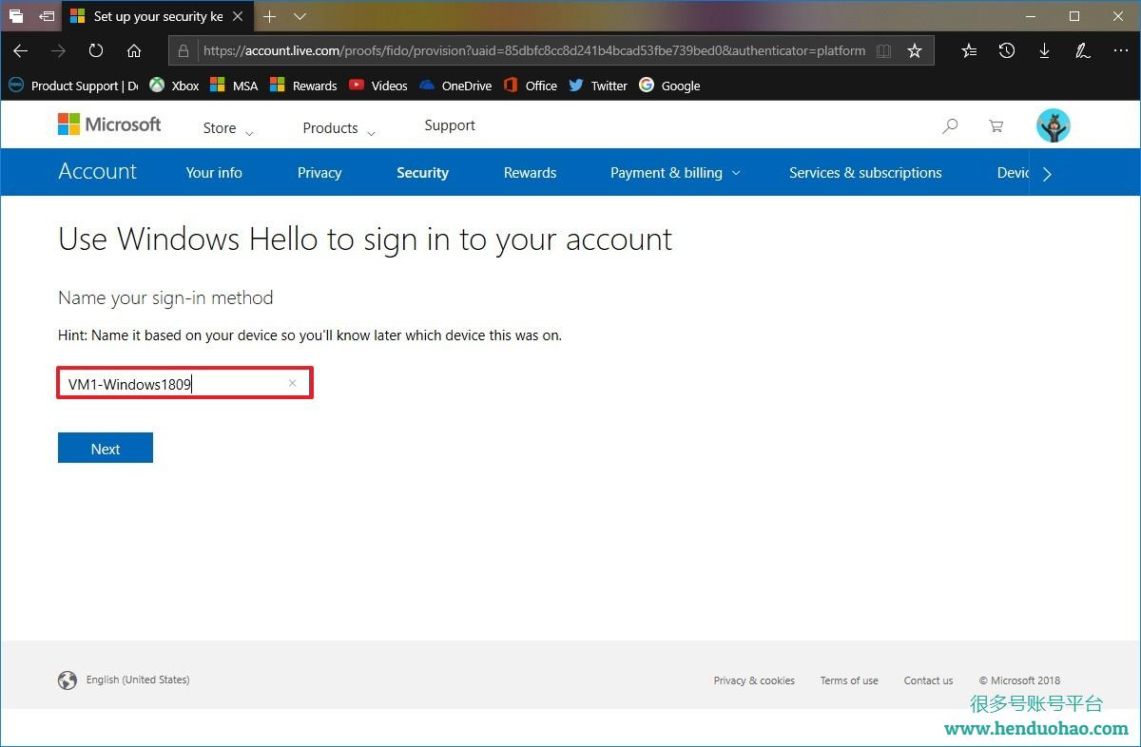The width and height of the screenshot is (1141, 747).
Task: Click the set tabs aside icon
Action: (47, 16)
